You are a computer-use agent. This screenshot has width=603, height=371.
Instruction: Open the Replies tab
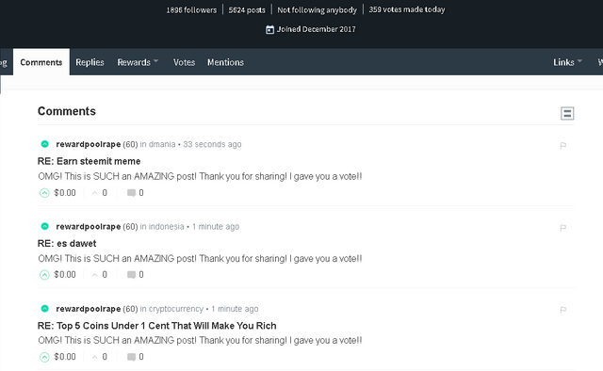pyautogui.click(x=90, y=62)
